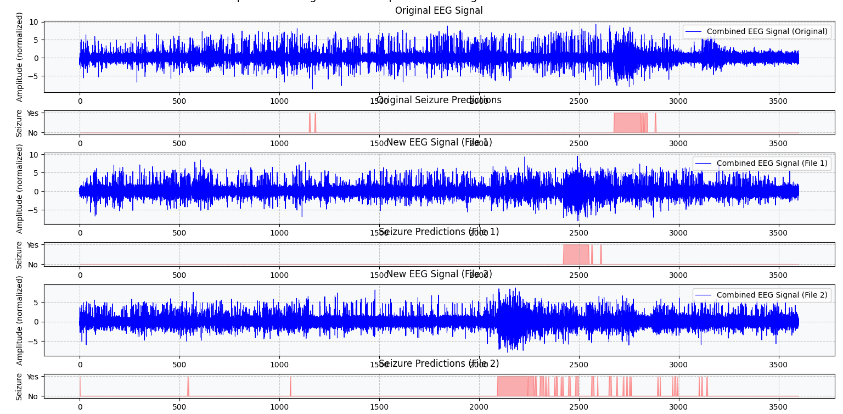
Task: Click the seizure spike near 1050 in File 2 predictions
Action: [x=290, y=387]
